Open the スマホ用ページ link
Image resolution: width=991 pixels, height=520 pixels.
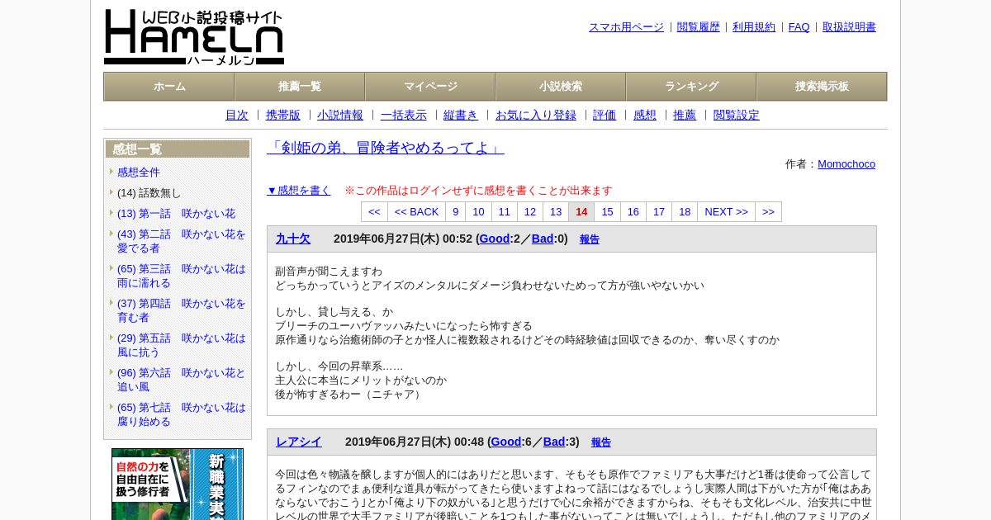coord(626,26)
